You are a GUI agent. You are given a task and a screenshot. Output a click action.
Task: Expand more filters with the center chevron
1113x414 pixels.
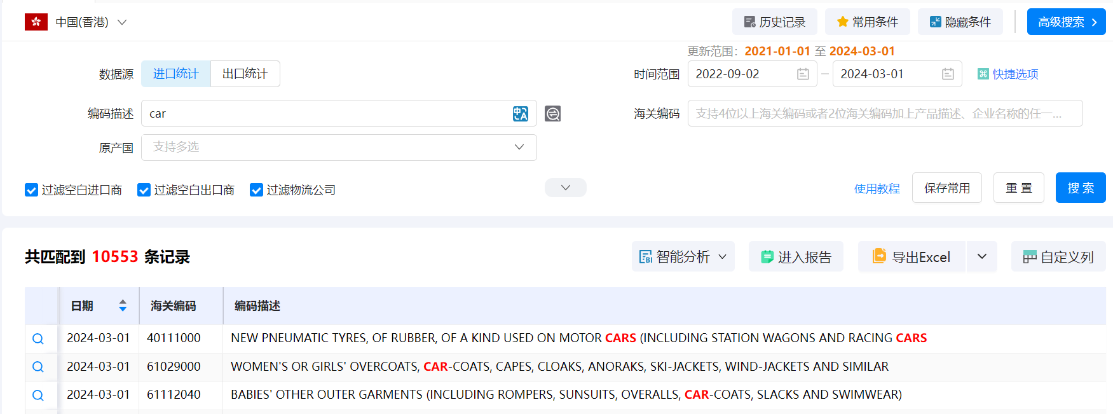565,188
